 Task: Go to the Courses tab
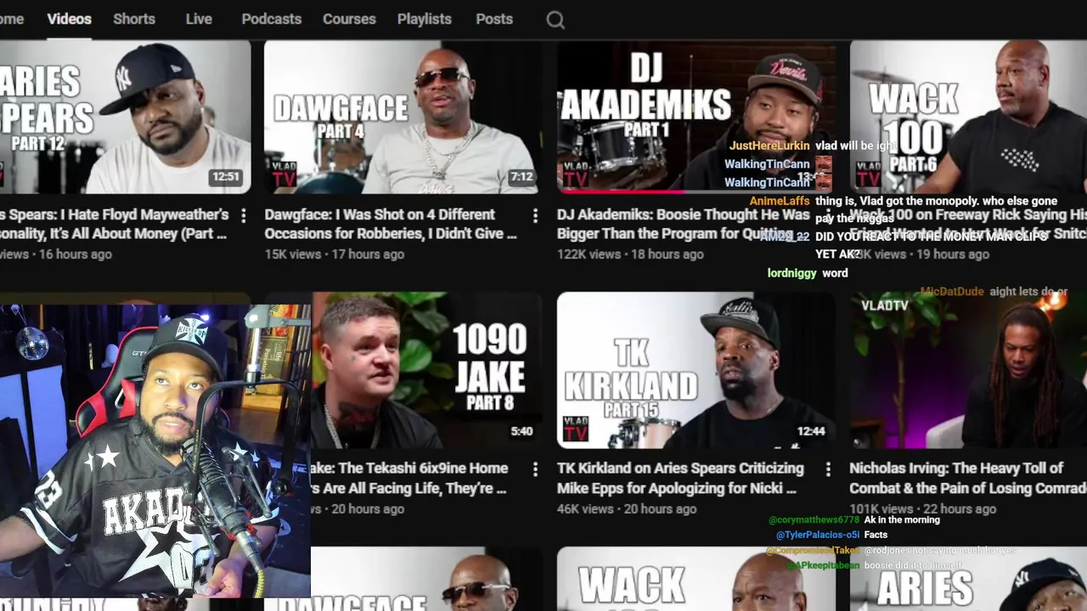coord(349,19)
